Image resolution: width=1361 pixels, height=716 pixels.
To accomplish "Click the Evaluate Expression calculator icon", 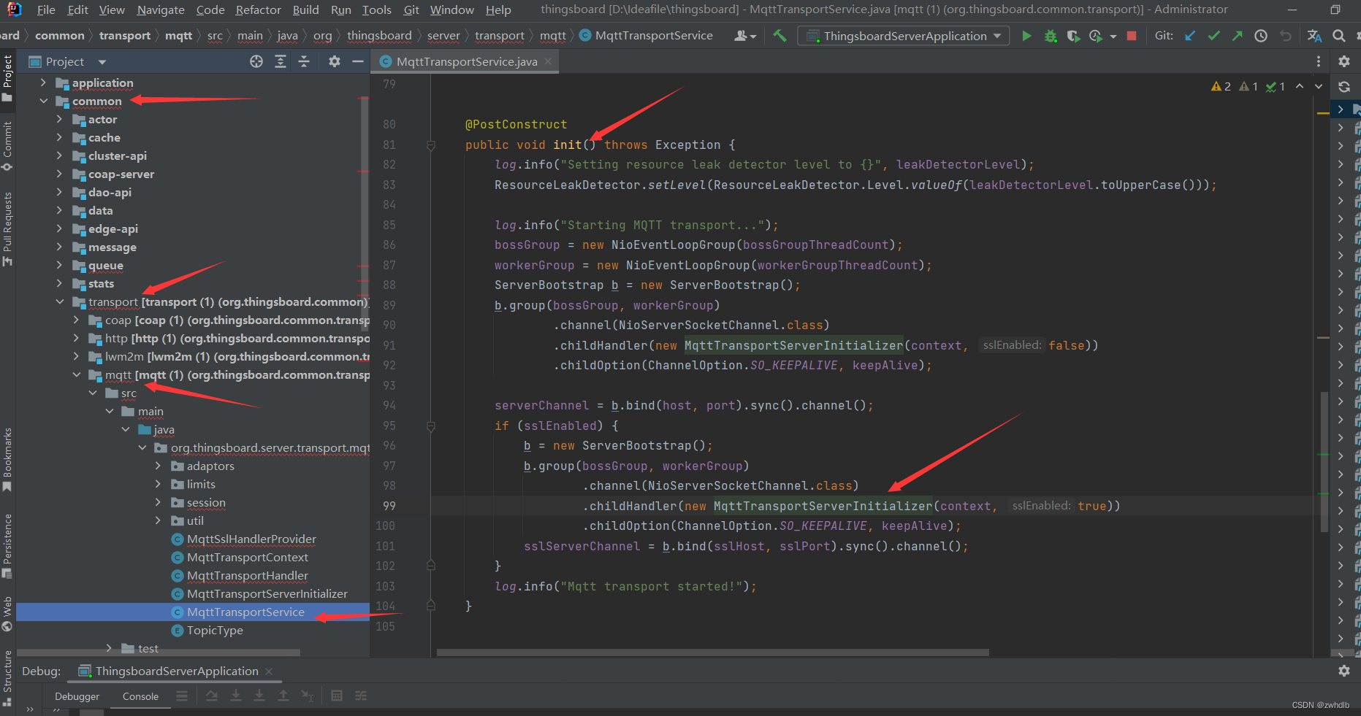I will (337, 696).
